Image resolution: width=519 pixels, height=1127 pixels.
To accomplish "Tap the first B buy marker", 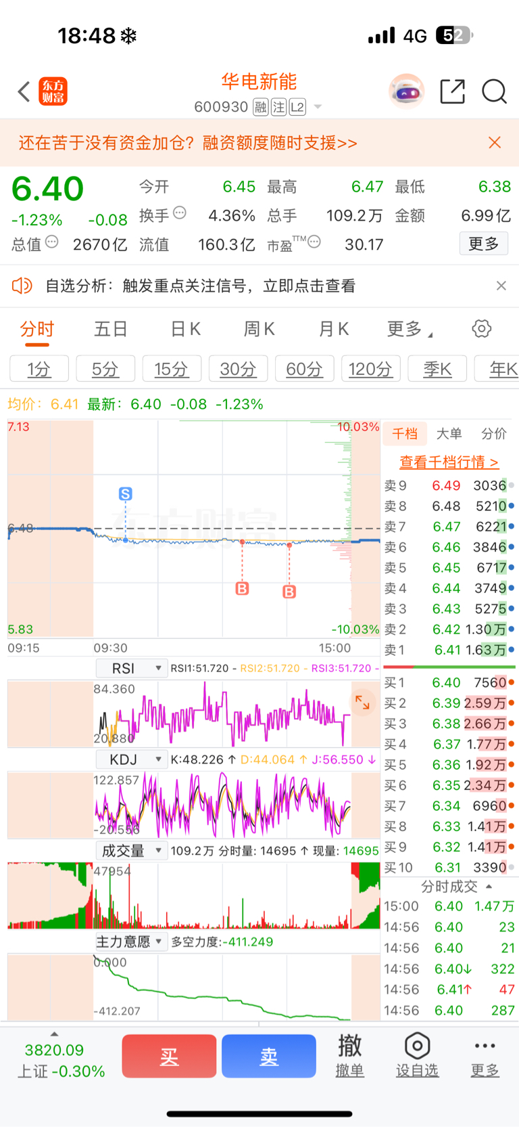I will pos(242,588).
